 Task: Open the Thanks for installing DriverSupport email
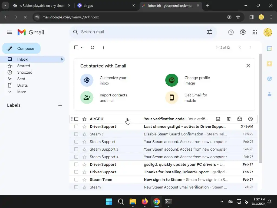[163, 172]
